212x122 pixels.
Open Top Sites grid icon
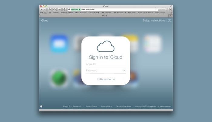(50, 13)
